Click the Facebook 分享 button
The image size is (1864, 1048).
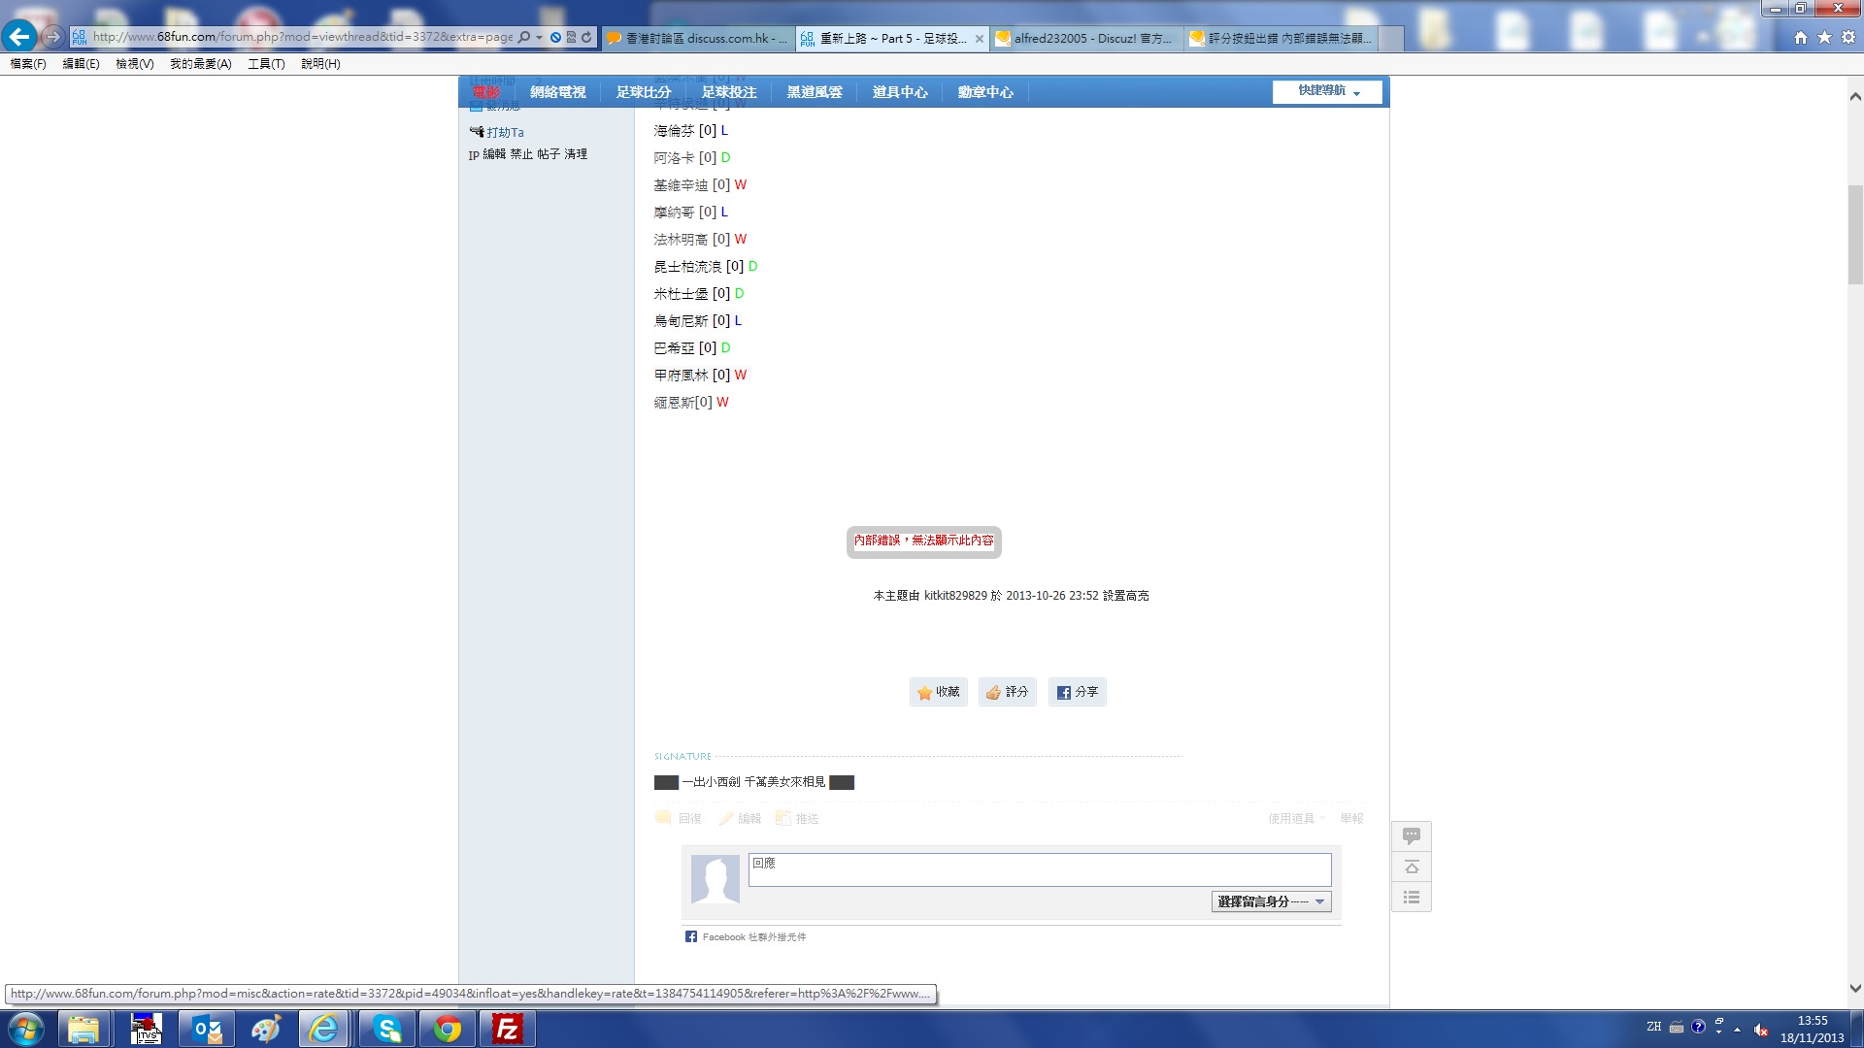click(x=1077, y=692)
